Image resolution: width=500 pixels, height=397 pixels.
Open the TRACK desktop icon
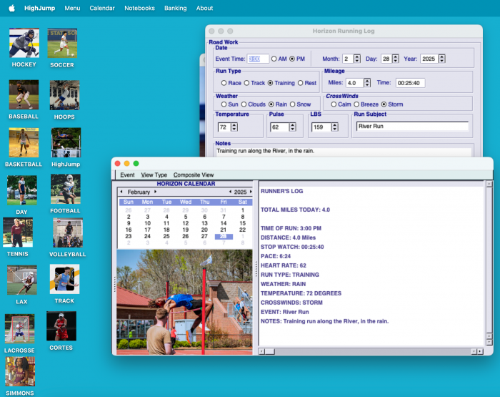64,279
